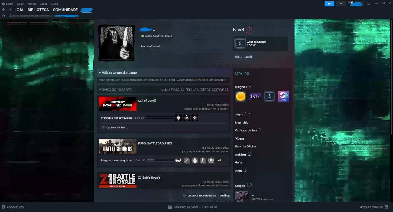
Task: Go back with the left arrow
Action: 3,10
